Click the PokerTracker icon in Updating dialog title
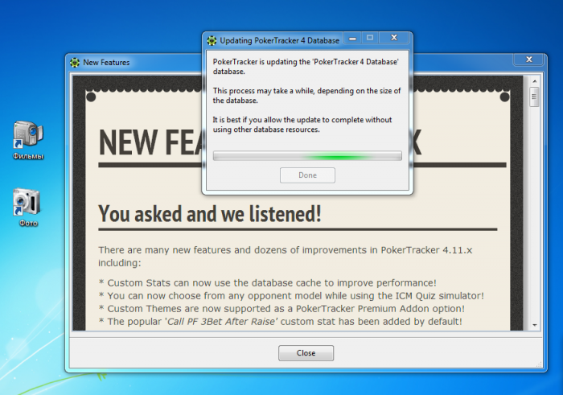 tap(212, 40)
